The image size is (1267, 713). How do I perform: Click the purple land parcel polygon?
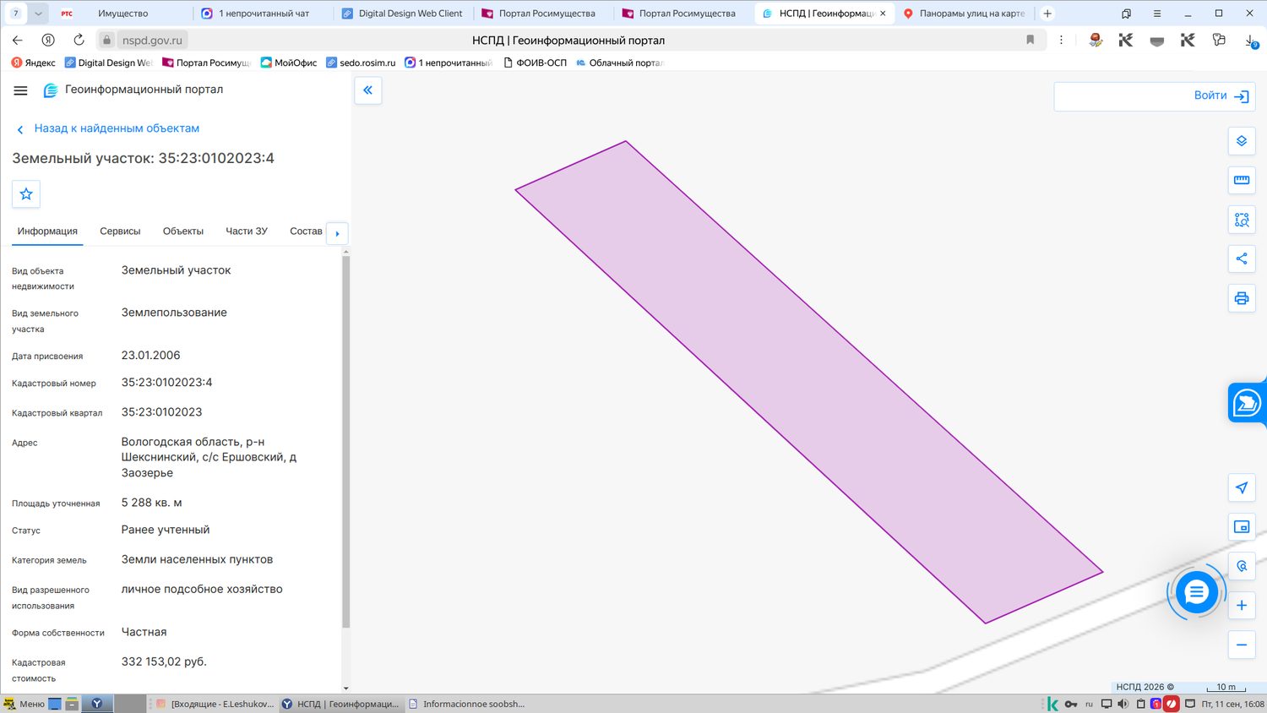pyautogui.click(x=808, y=382)
